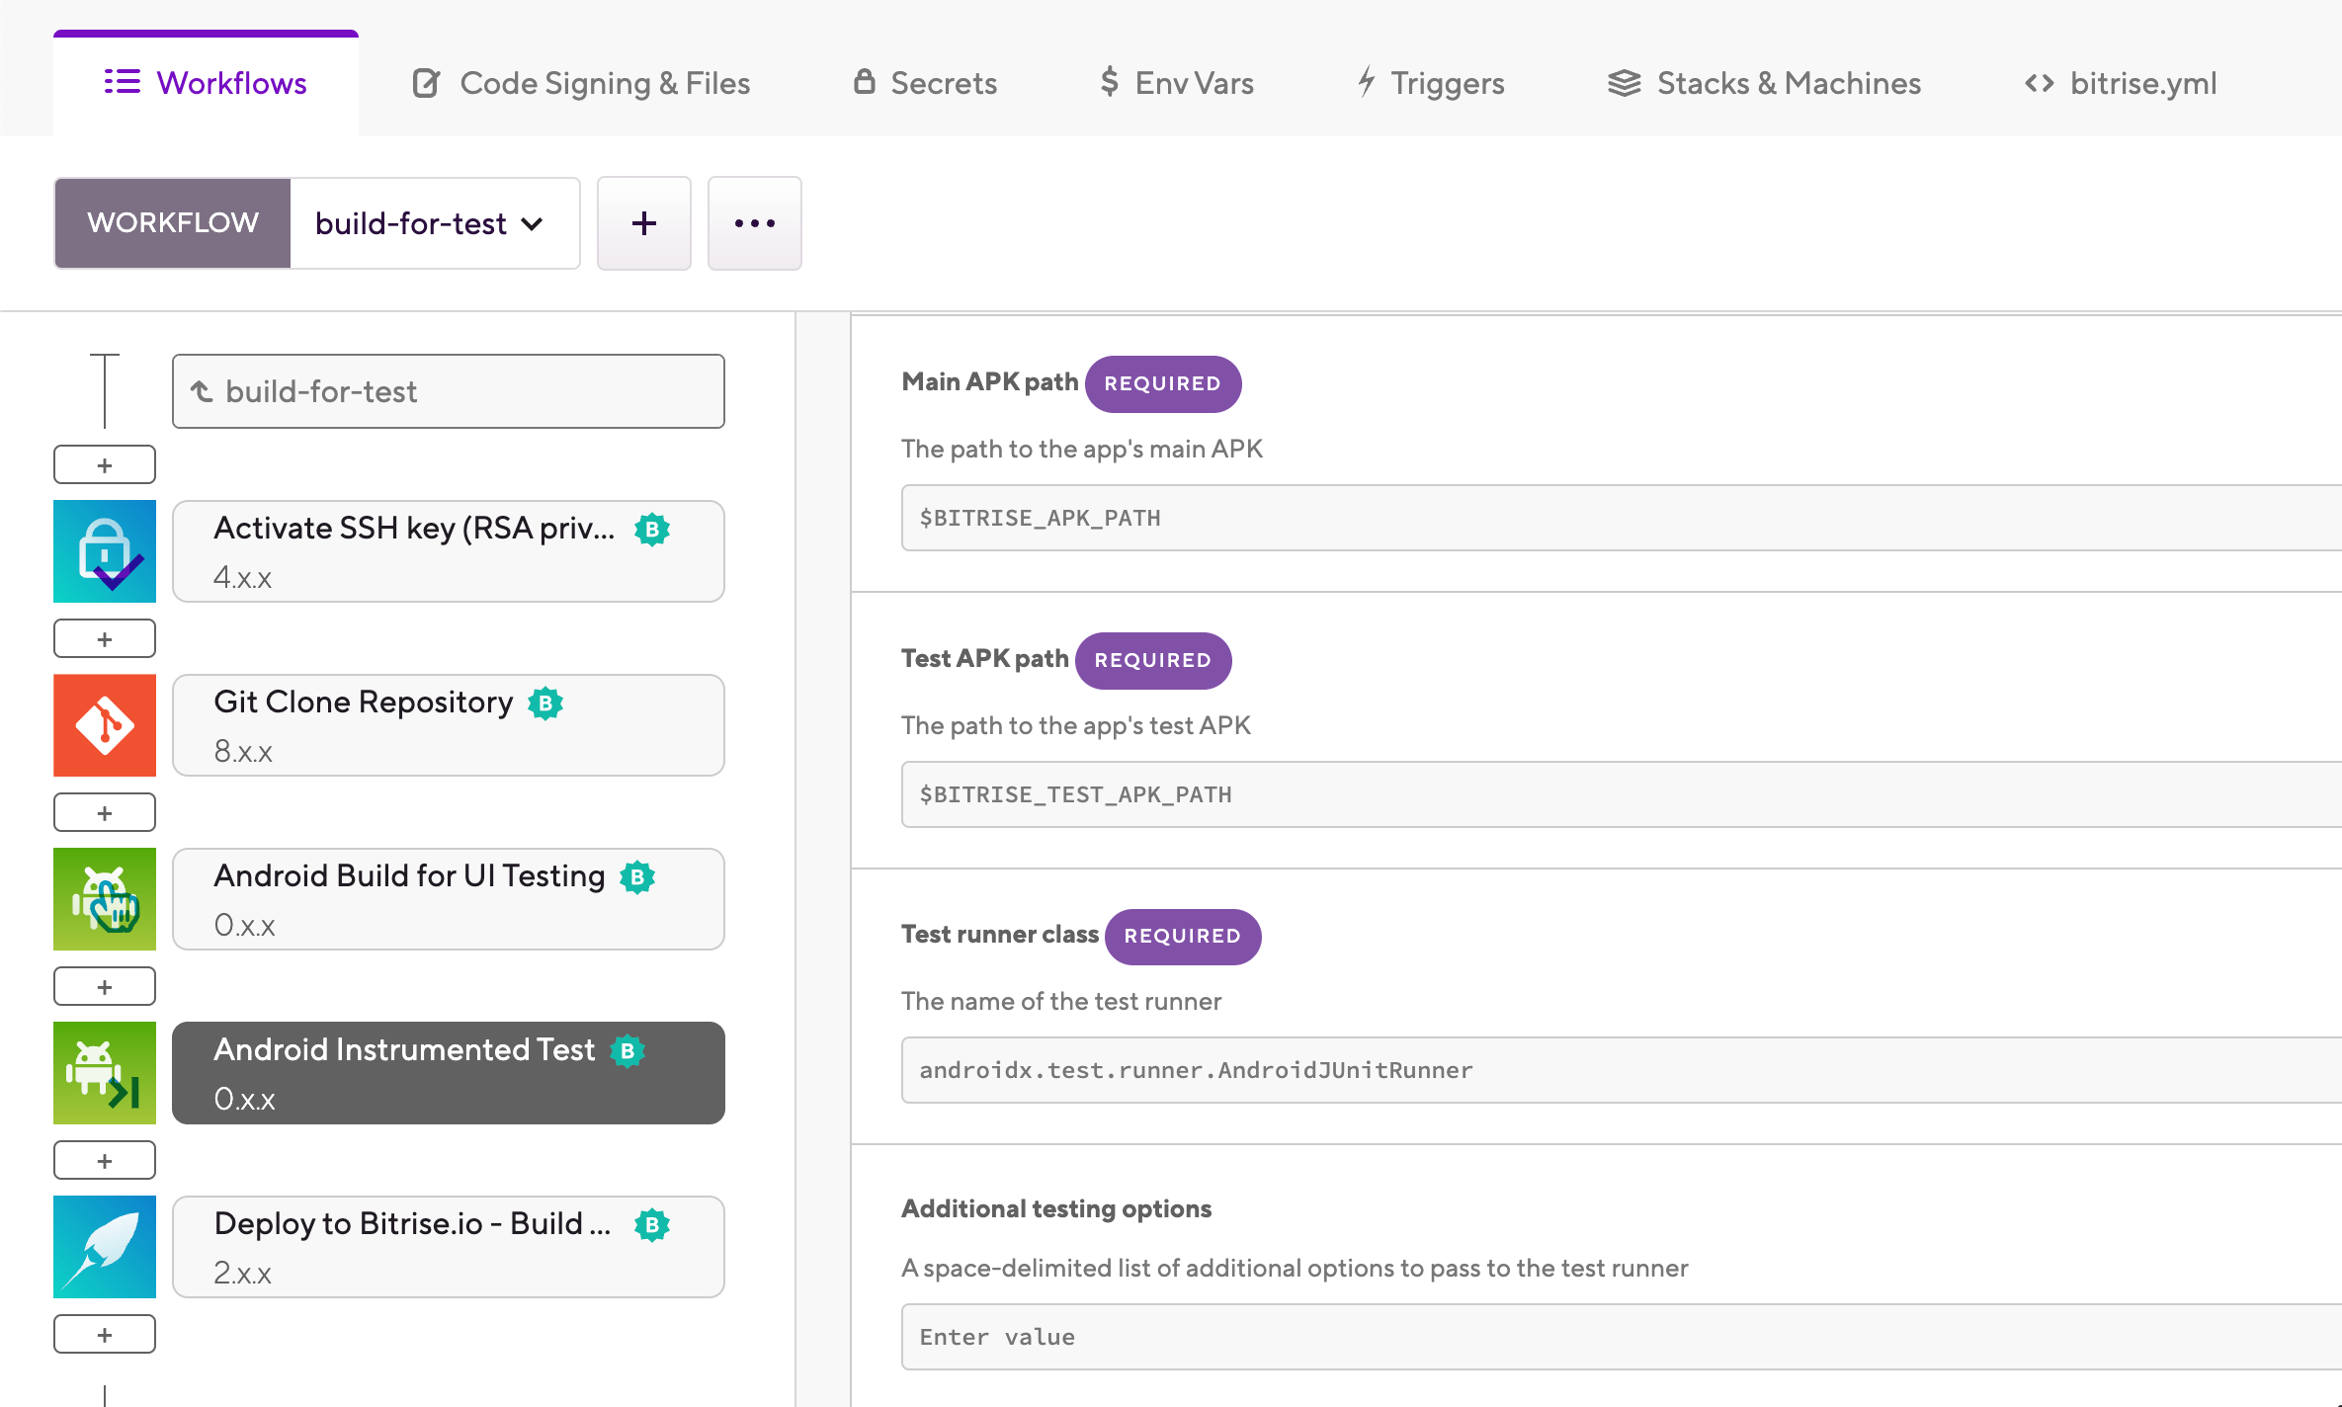Open the workflow options three-dots menu

click(754, 223)
